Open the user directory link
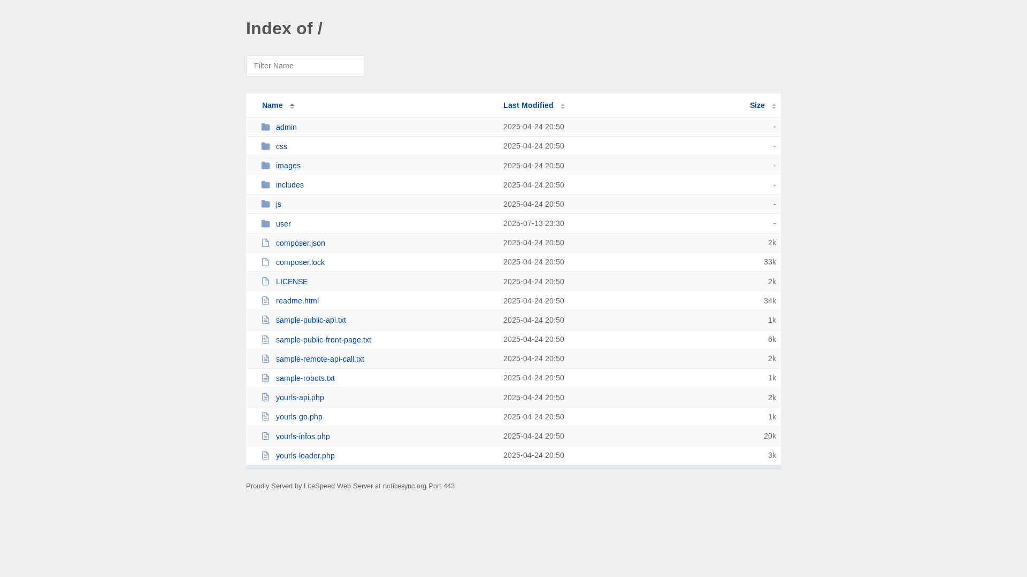Viewport: 1027px width, 577px height. pos(283,224)
